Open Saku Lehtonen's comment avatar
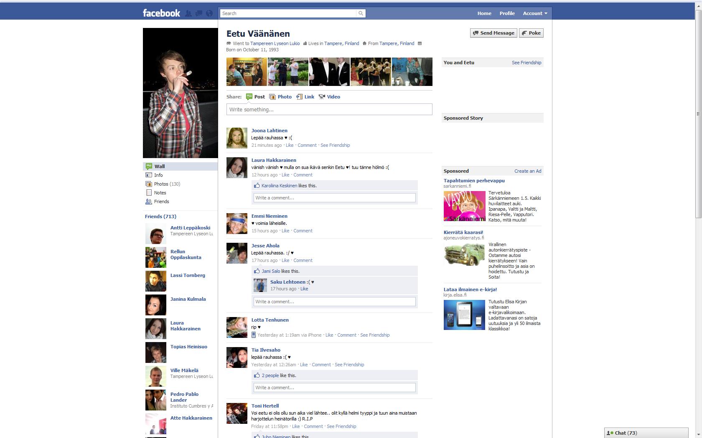 260,285
